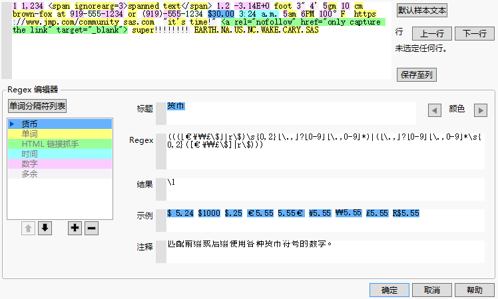Move selected regex down in list
This screenshot has width=498, height=299.
[x=45, y=229]
